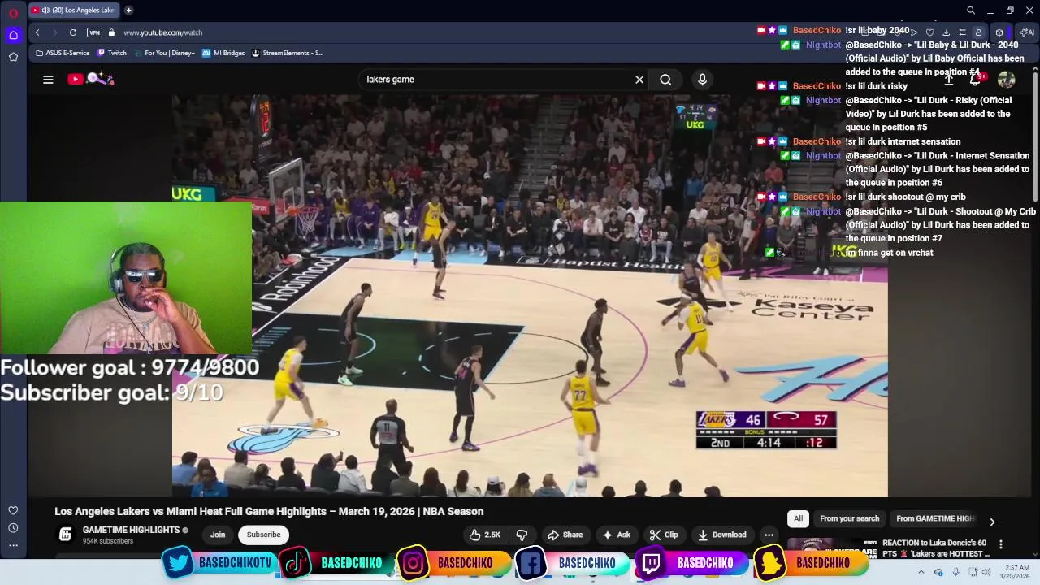This screenshot has width=1040, height=585.
Task: Click the Opera toolbar heart icon
Action: pos(929,32)
